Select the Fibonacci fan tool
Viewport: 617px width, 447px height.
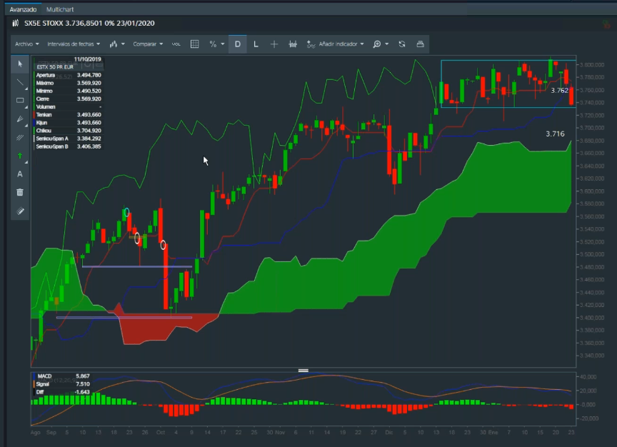click(x=20, y=137)
